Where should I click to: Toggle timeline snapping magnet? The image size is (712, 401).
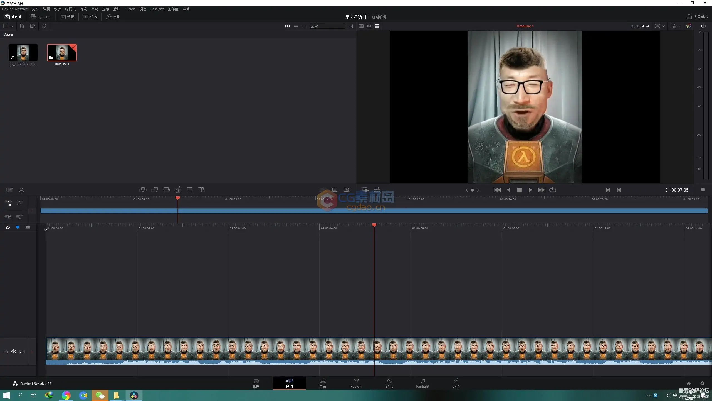pos(8,227)
